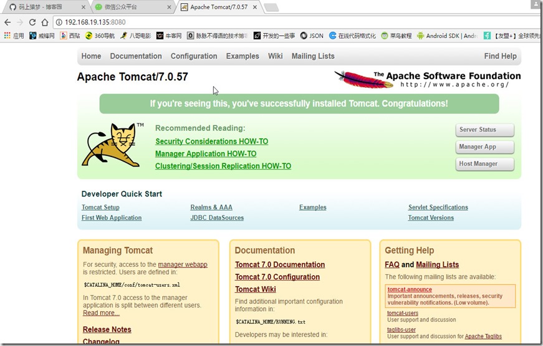Click the Server Status button
Image resolution: width=543 pixels, height=346 pixels.
click(484, 130)
